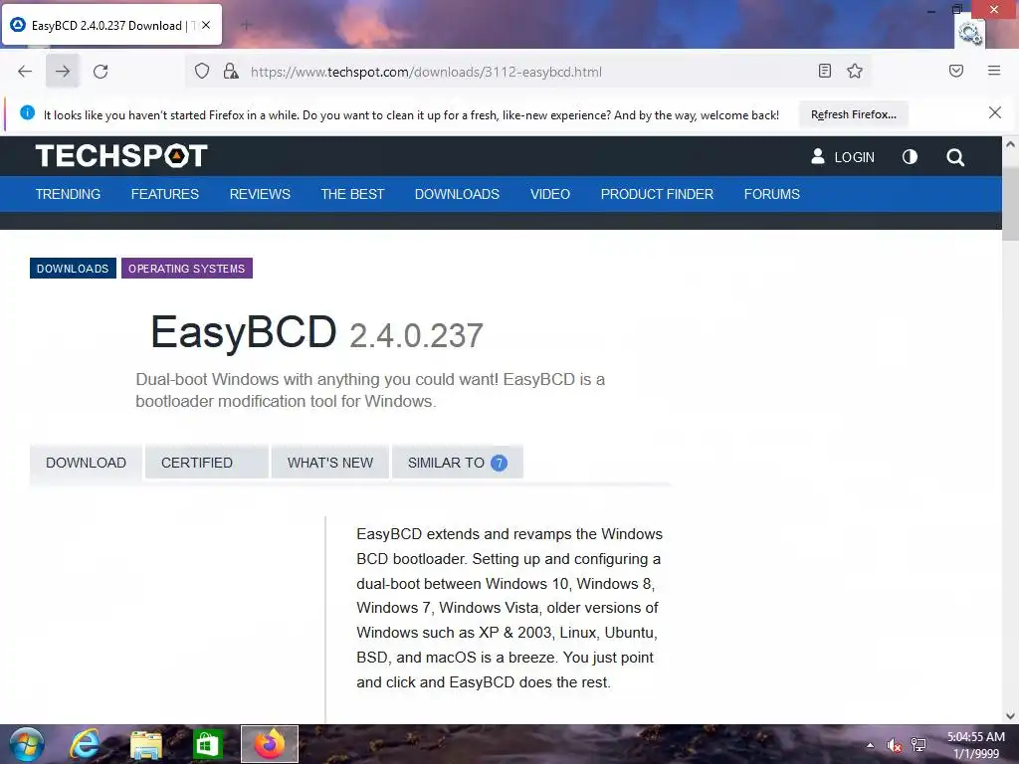This screenshot has height=764, width=1019.
Task: Go back with the browser back arrow
Action: click(x=25, y=72)
